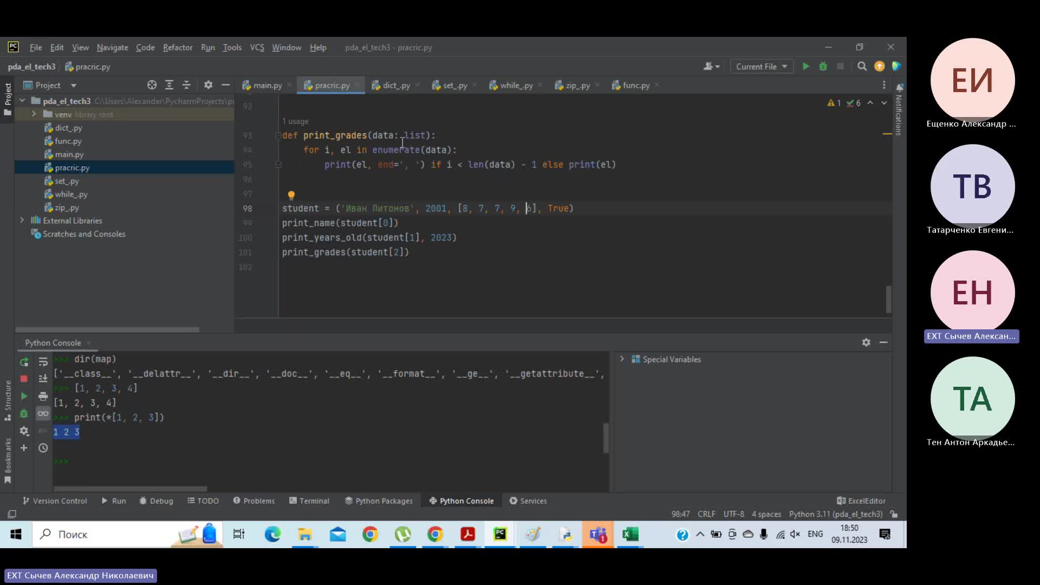
Task: Select while_.py in project tree
Action: tap(71, 194)
